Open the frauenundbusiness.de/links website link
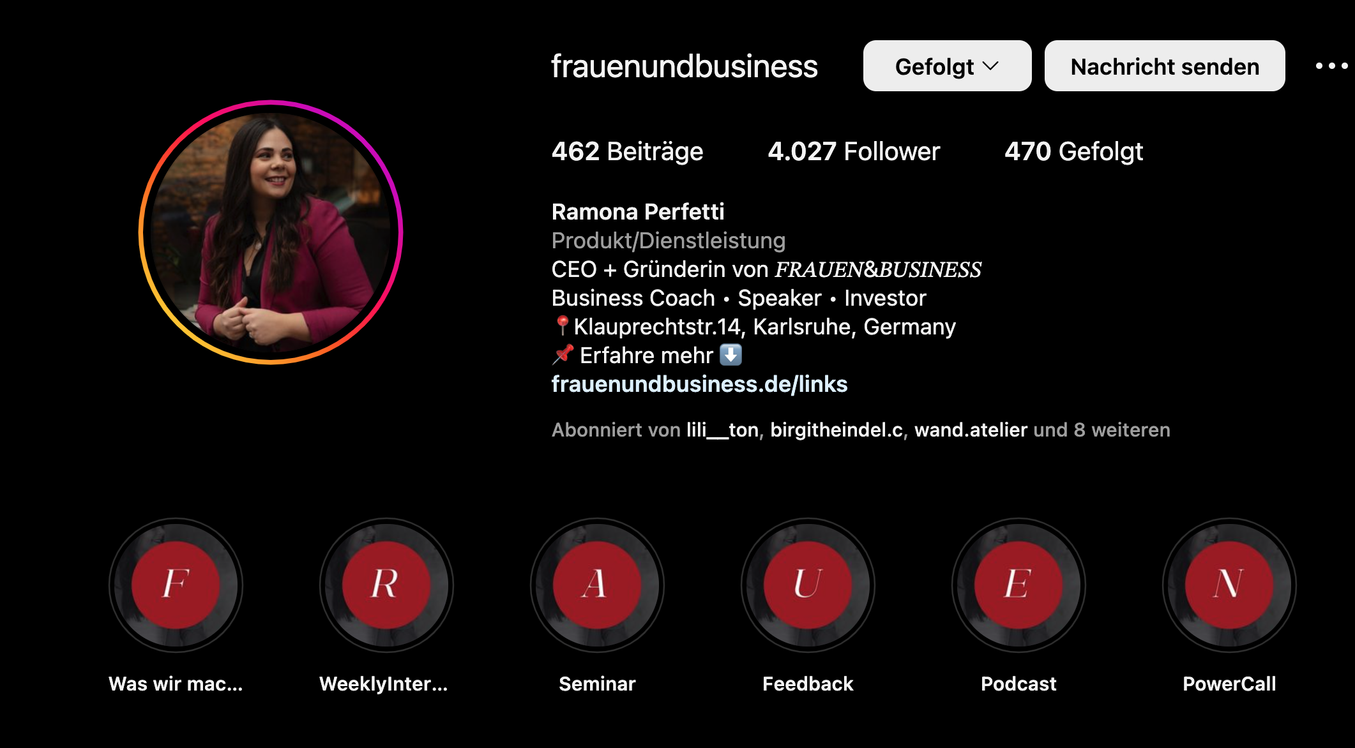The width and height of the screenshot is (1355, 748). (x=699, y=384)
